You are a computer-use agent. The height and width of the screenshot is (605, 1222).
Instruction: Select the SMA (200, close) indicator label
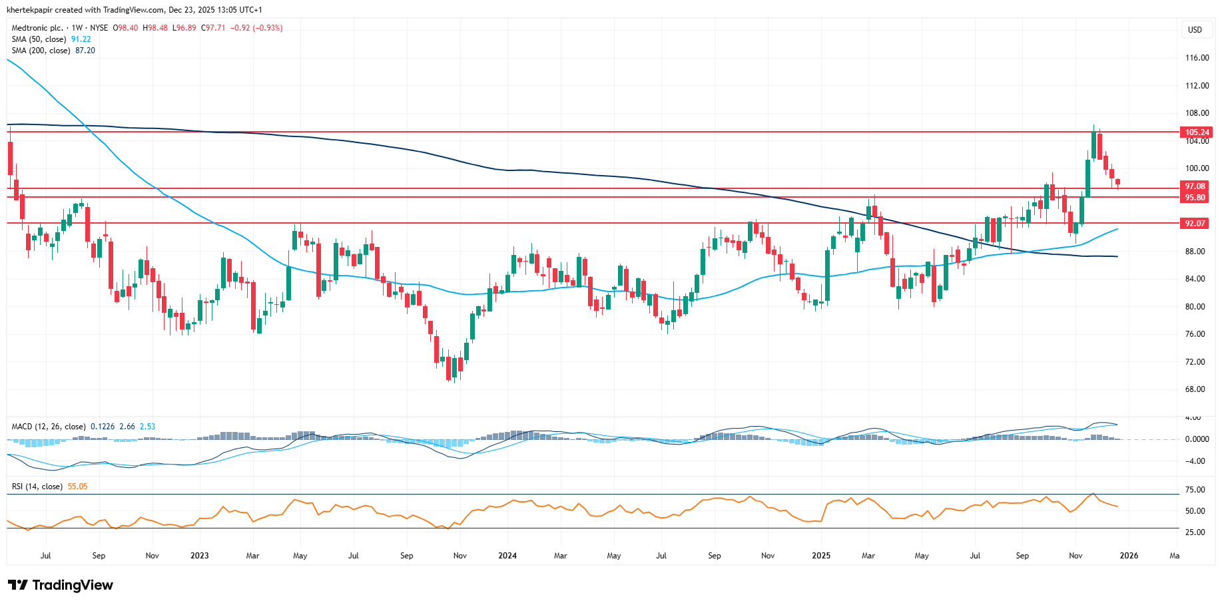click(x=41, y=51)
